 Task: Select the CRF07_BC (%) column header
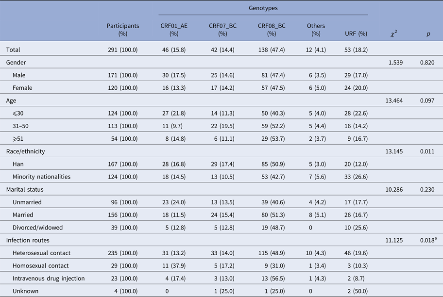(x=222, y=30)
